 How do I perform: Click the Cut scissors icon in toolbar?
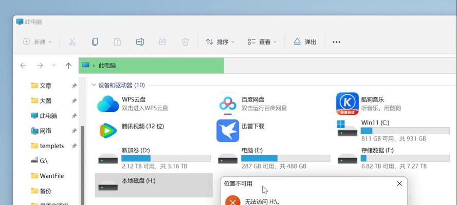(x=72, y=42)
